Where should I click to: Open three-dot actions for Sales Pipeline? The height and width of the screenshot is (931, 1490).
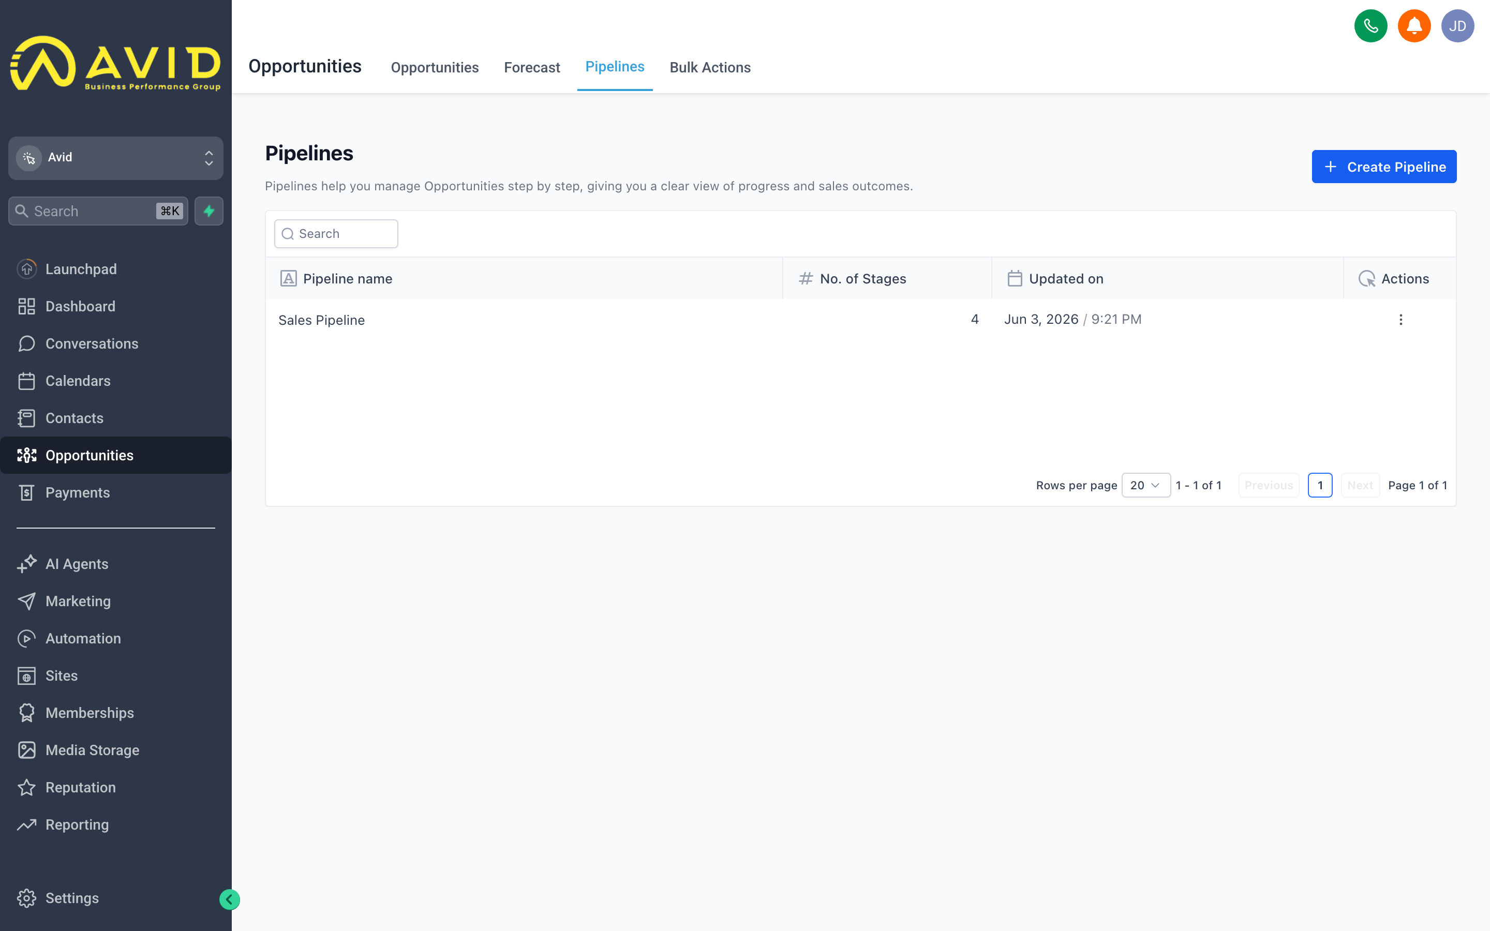click(1400, 320)
